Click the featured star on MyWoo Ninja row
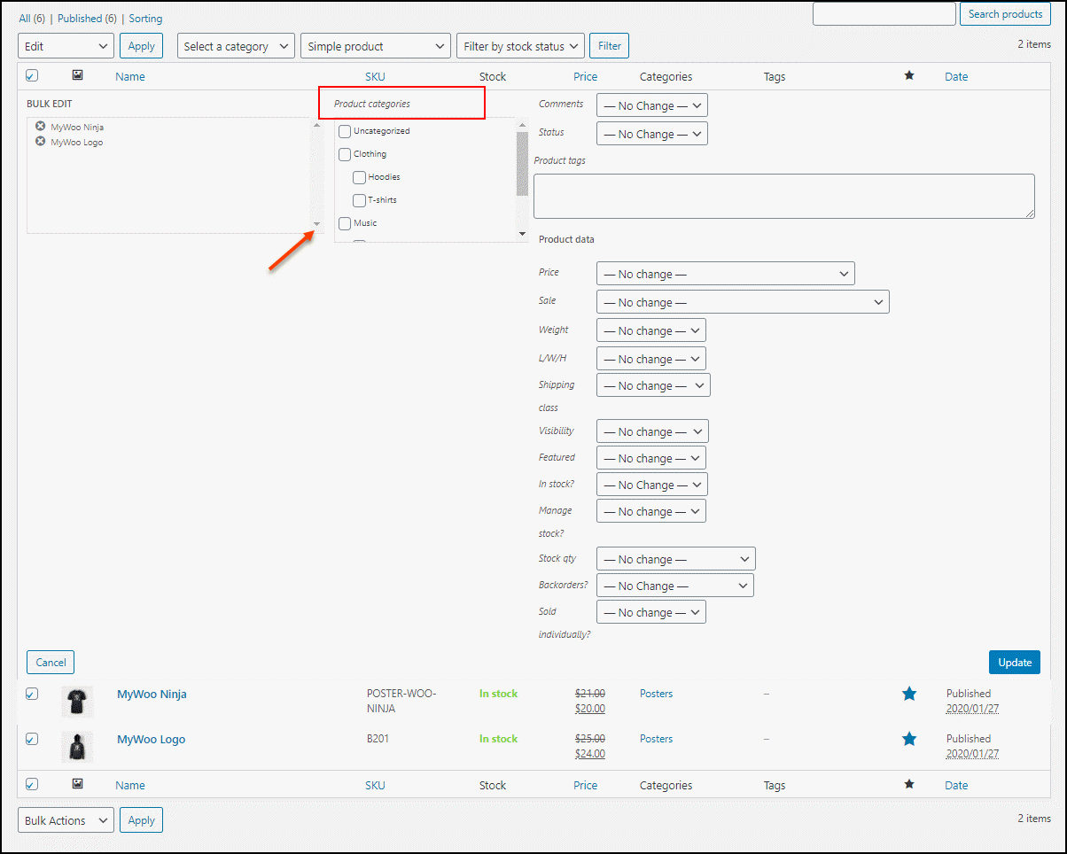1067x854 pixels. [x=908, y=695]
